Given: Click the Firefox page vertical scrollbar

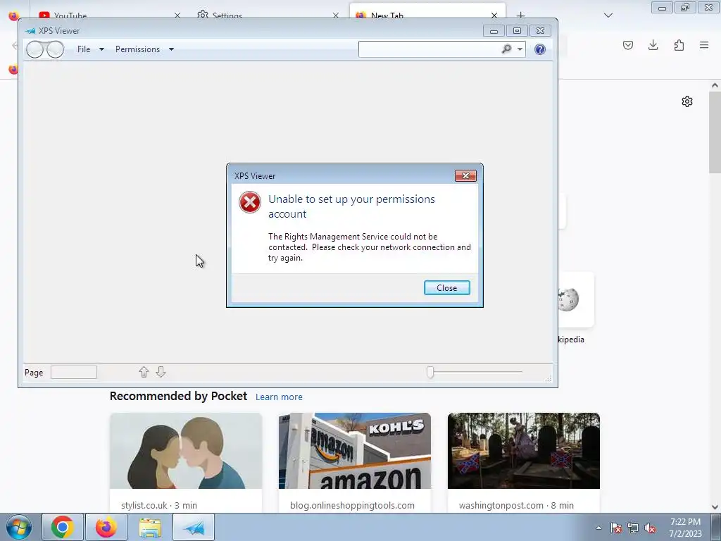Looking at the screenshot, I should [715, 132].
